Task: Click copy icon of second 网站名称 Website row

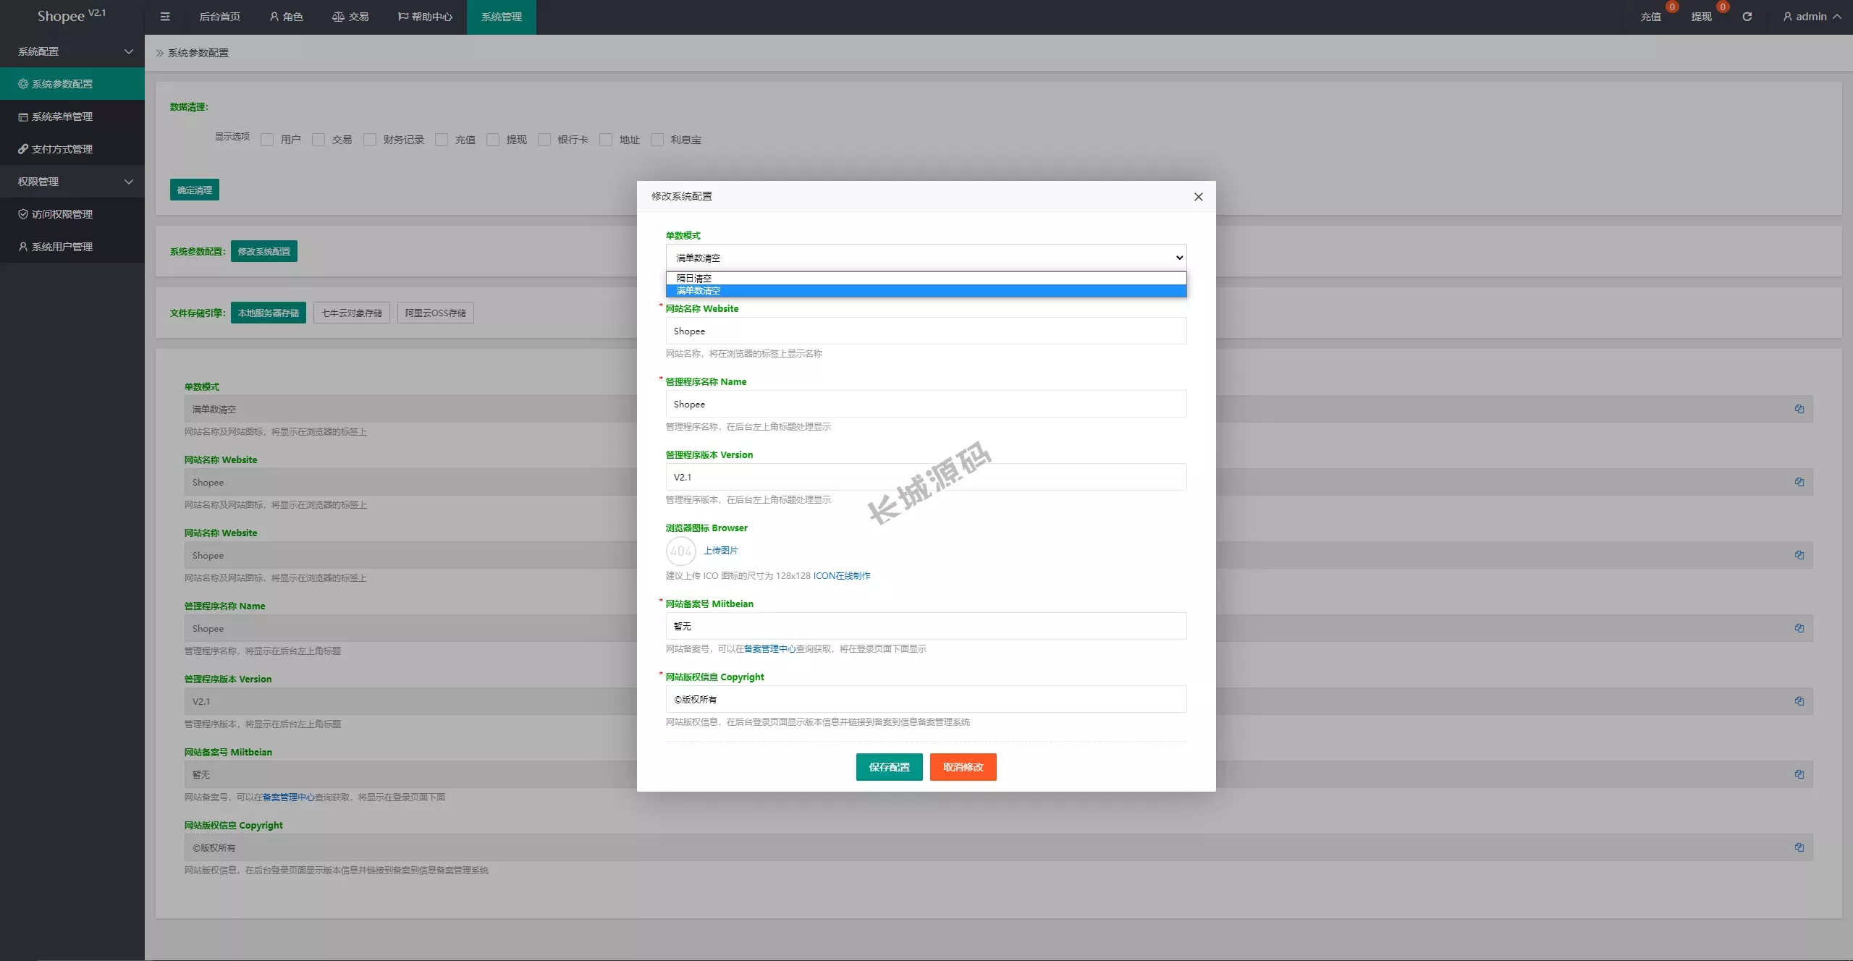Action: 1799,555
